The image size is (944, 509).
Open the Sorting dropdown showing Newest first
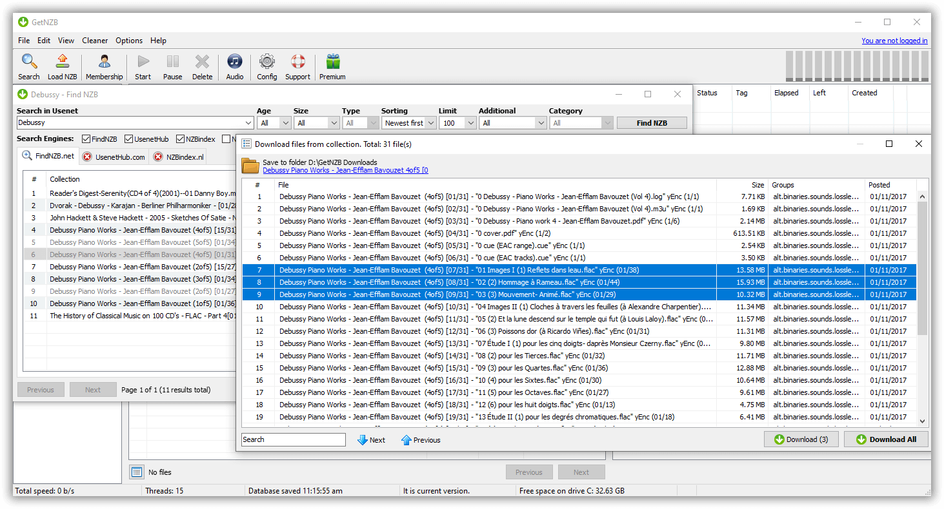(x=408, y=123)
